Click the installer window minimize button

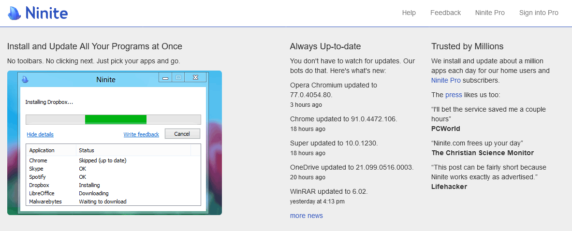point(166,77)
